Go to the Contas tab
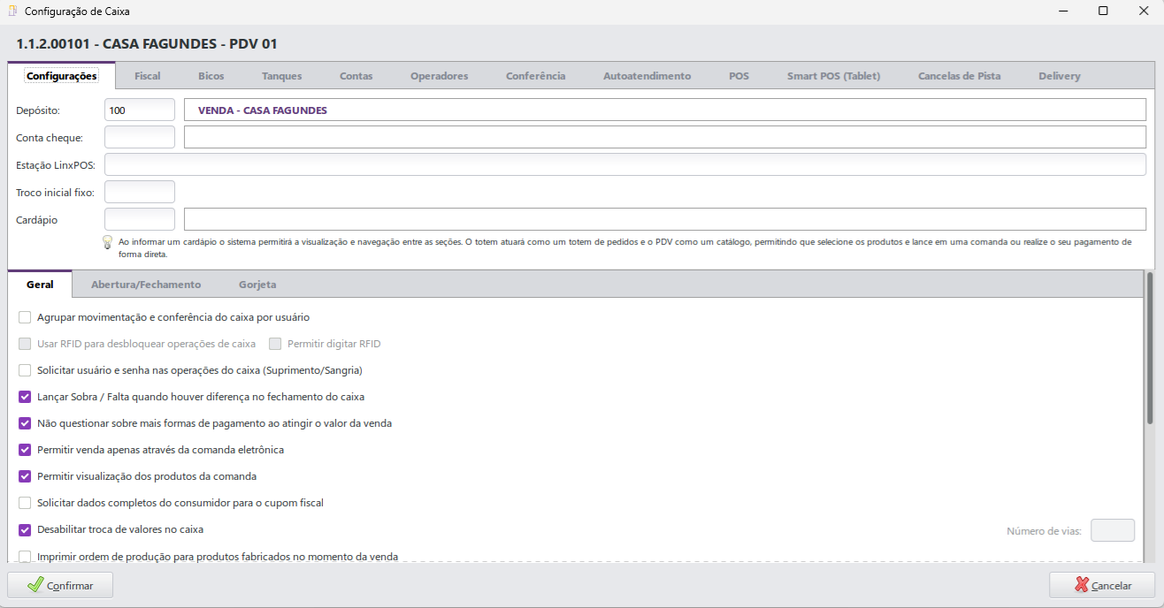Image resolution: width=1164 pixels, height=608 pixels. click(x=356, y=76)
